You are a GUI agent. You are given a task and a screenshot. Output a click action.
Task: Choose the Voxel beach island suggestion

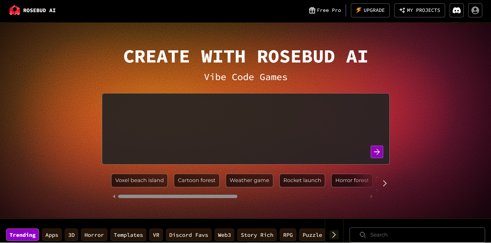coord(139,181)
